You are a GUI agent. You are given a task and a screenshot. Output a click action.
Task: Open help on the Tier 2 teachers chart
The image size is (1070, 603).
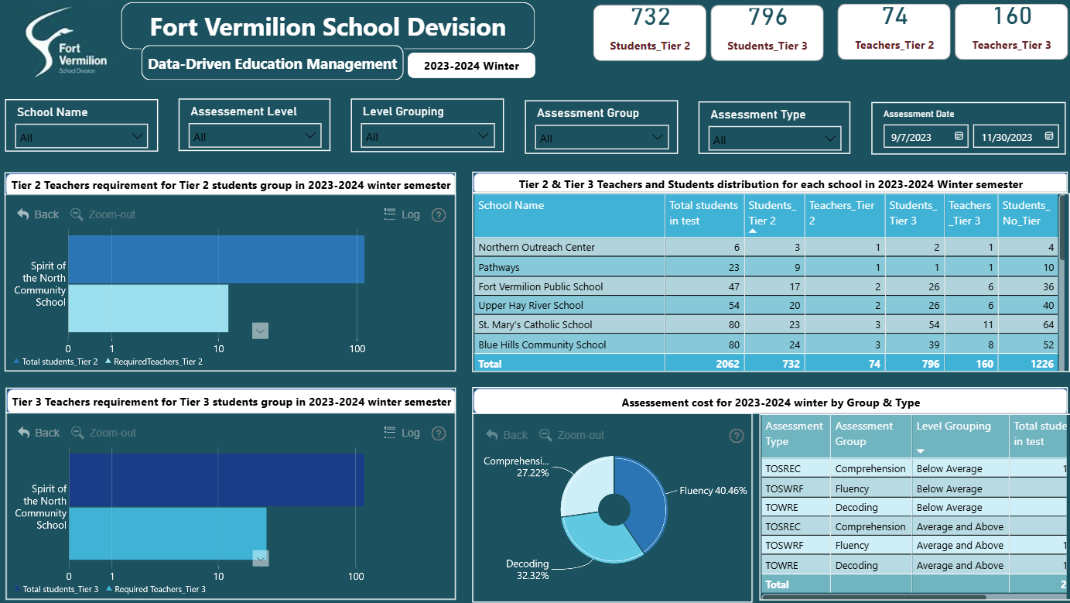439,215
